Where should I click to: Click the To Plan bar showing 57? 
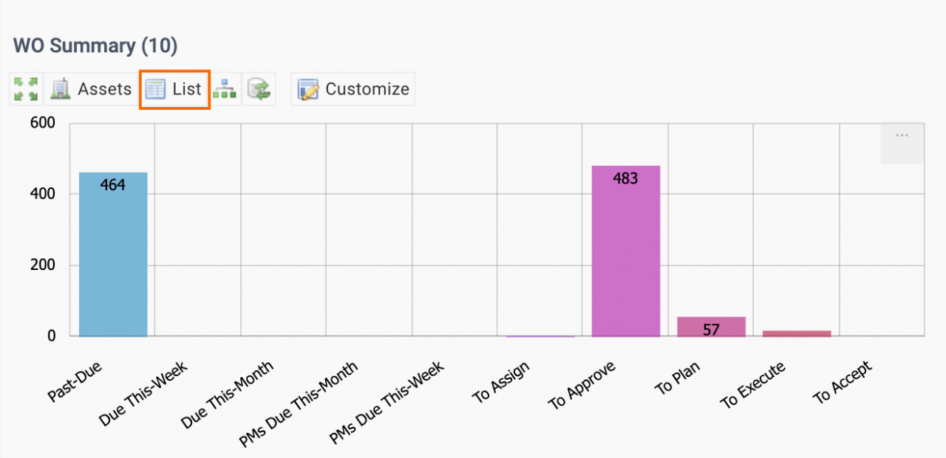(711, 327)
